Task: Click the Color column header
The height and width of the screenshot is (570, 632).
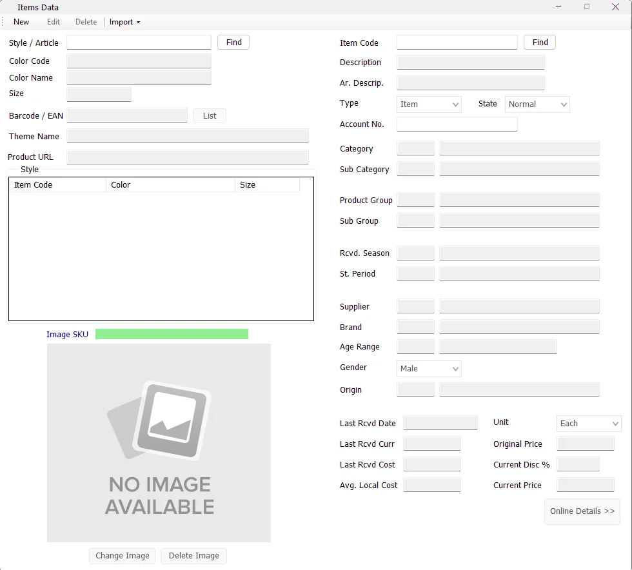Action: pos(170,184)
